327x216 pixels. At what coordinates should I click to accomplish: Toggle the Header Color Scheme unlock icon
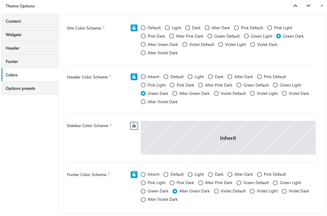(134, 77)
